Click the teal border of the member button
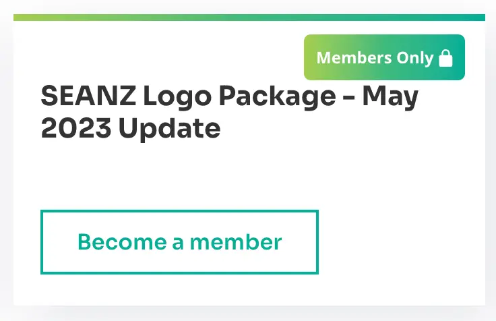The height and width of the screenshot is (321, 496). coord(179,212)
